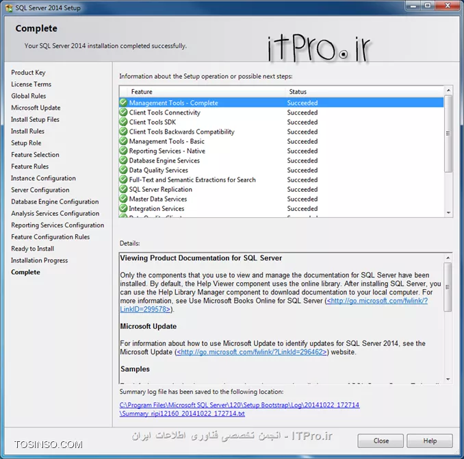This screenshot has height=459, width=464.
Task: Click check icon beside Client Tools Backwards Compatibility
Action: (x=123, y=132)
